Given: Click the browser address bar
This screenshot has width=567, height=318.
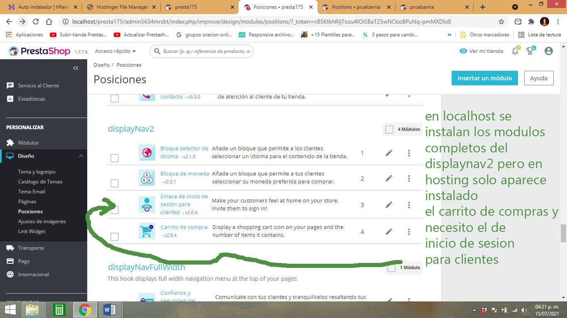Looking at the screenshot, I should click(x=281, y=22).
